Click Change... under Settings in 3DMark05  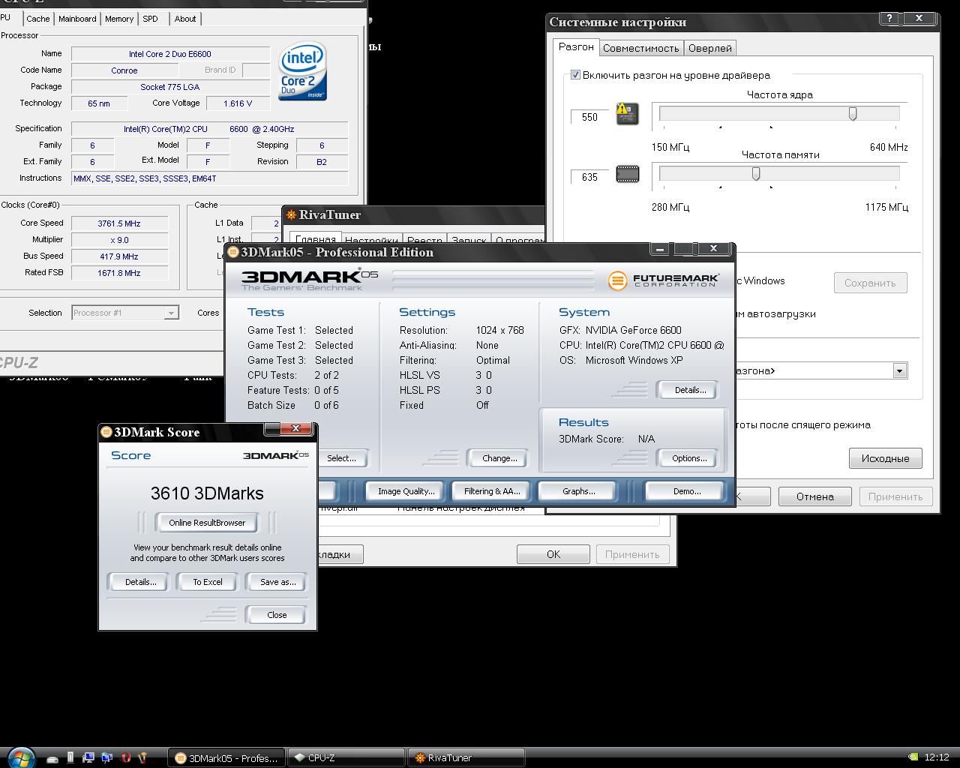(x=499, y=458)
